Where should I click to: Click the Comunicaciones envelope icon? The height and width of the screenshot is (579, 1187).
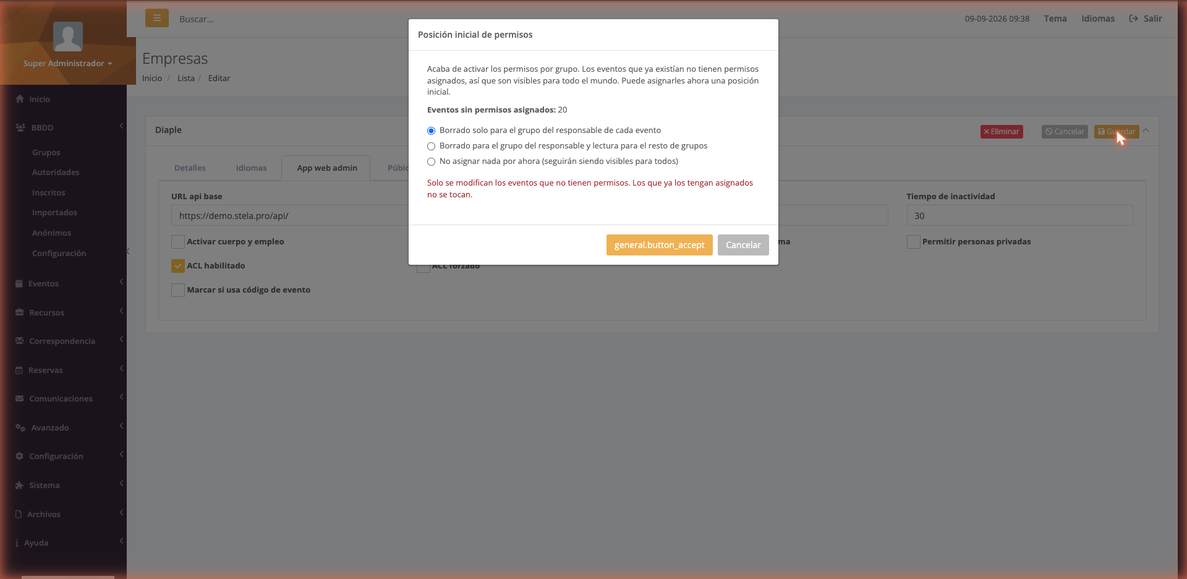pyautogui.click(x=20, y=398)
